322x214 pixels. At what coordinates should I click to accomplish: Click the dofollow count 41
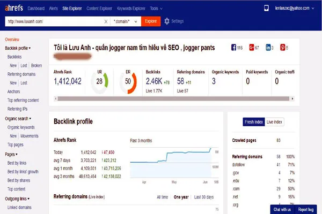coord(278,165)
